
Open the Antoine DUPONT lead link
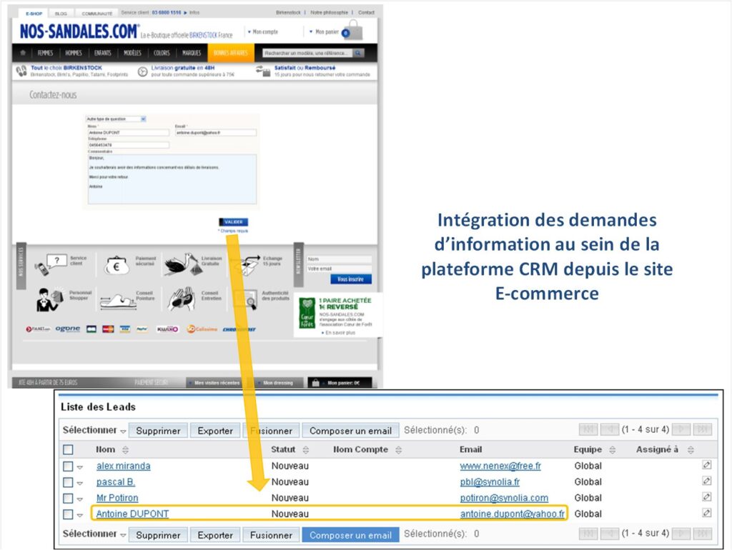[x=132, y=514]
